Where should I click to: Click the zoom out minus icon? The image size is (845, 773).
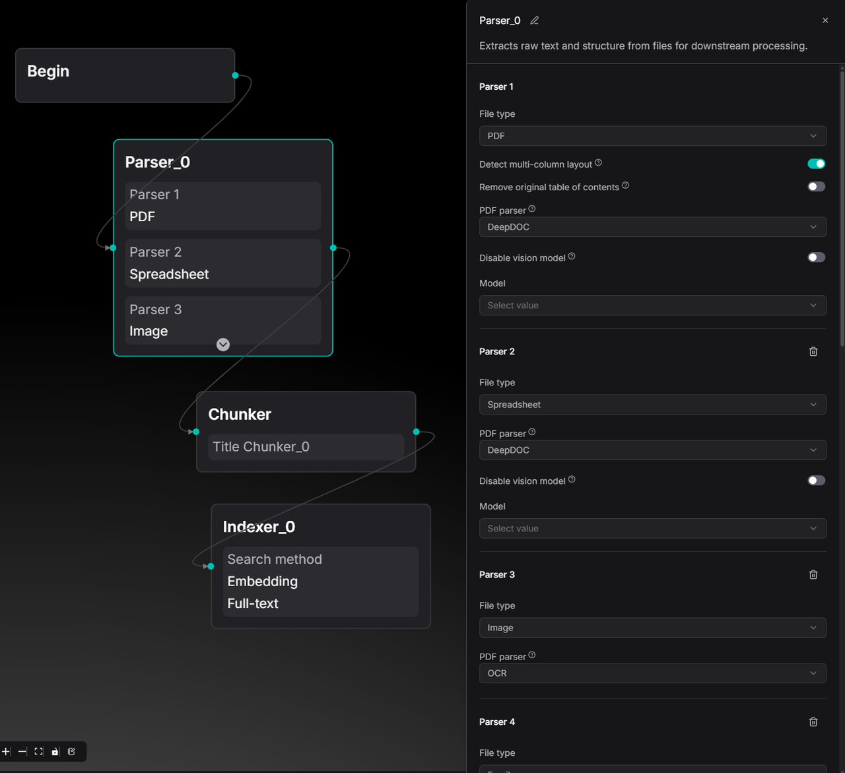coord(22,751)
